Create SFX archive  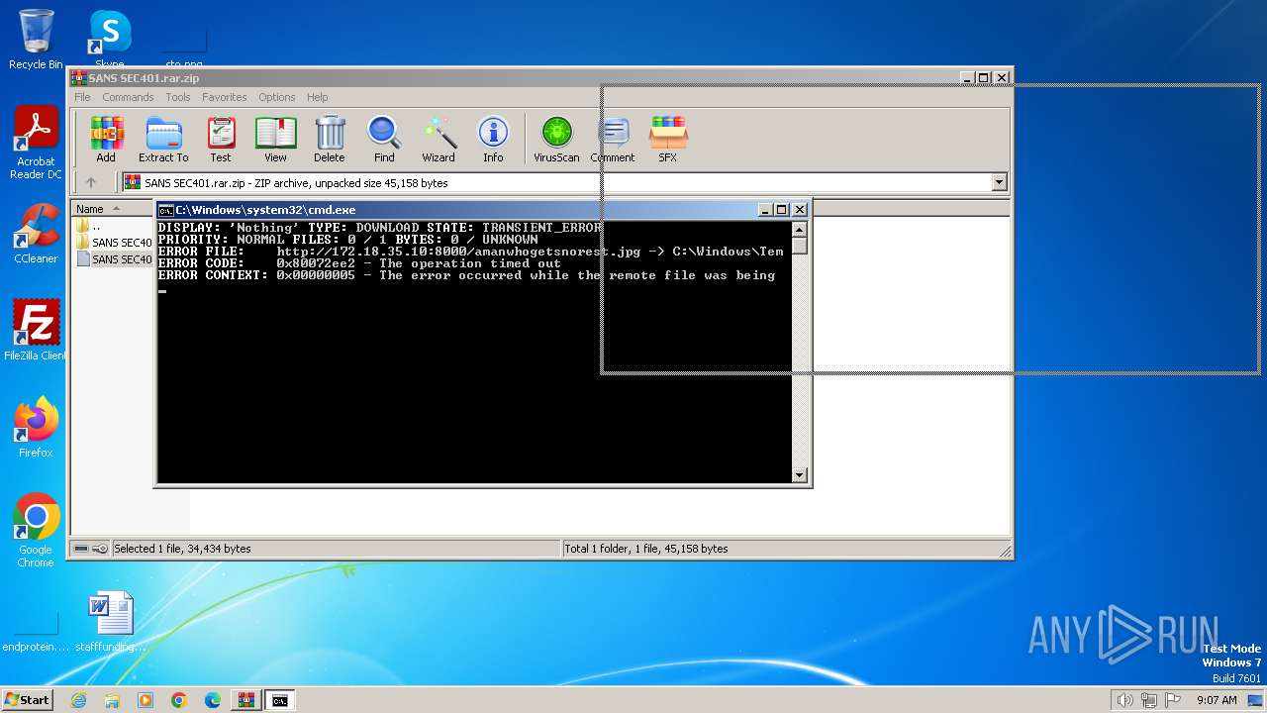point(668,139)
